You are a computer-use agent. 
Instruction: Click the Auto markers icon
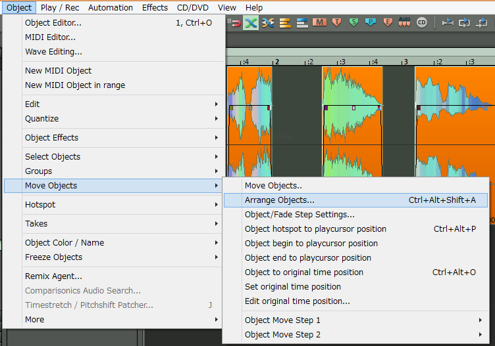(404, 22)
